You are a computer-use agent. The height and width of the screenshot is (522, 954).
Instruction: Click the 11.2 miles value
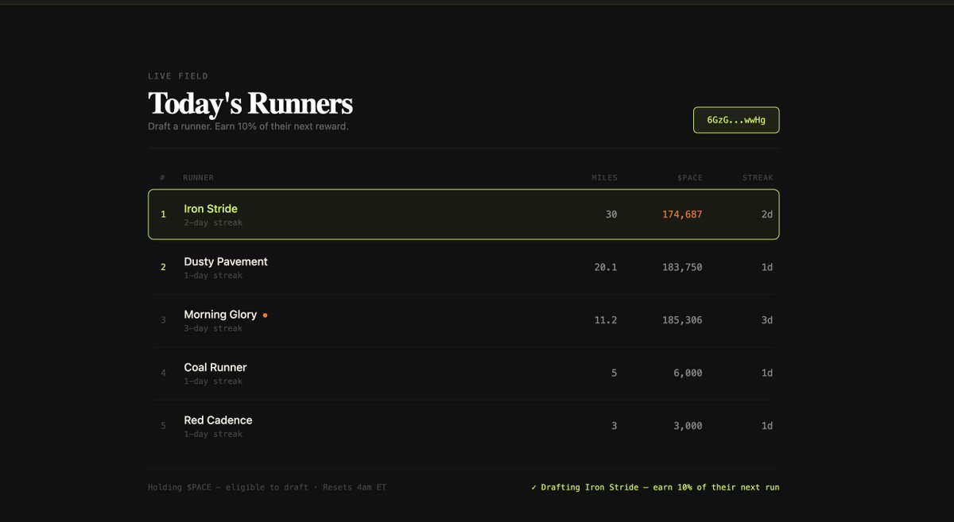click(x=606, y=320)
